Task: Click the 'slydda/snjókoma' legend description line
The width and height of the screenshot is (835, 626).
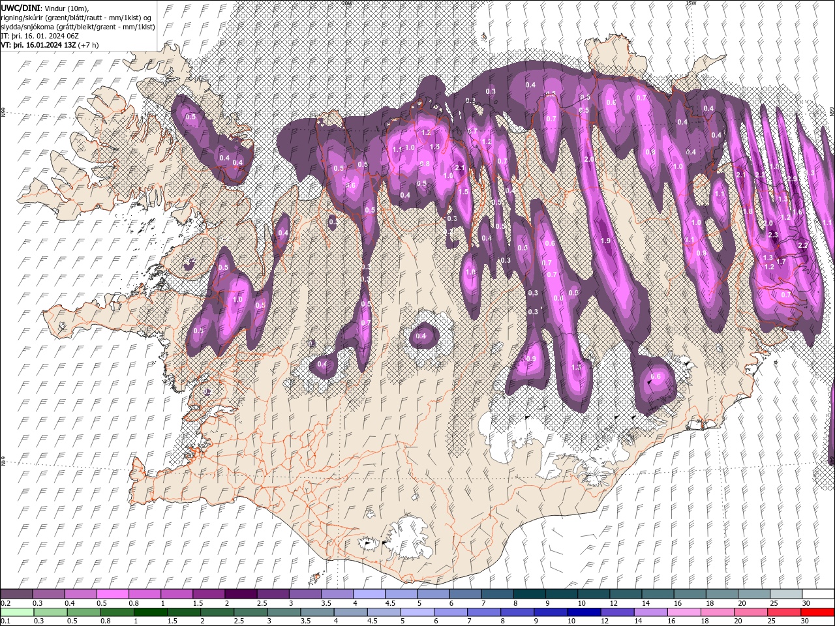Action: point(78,27)
